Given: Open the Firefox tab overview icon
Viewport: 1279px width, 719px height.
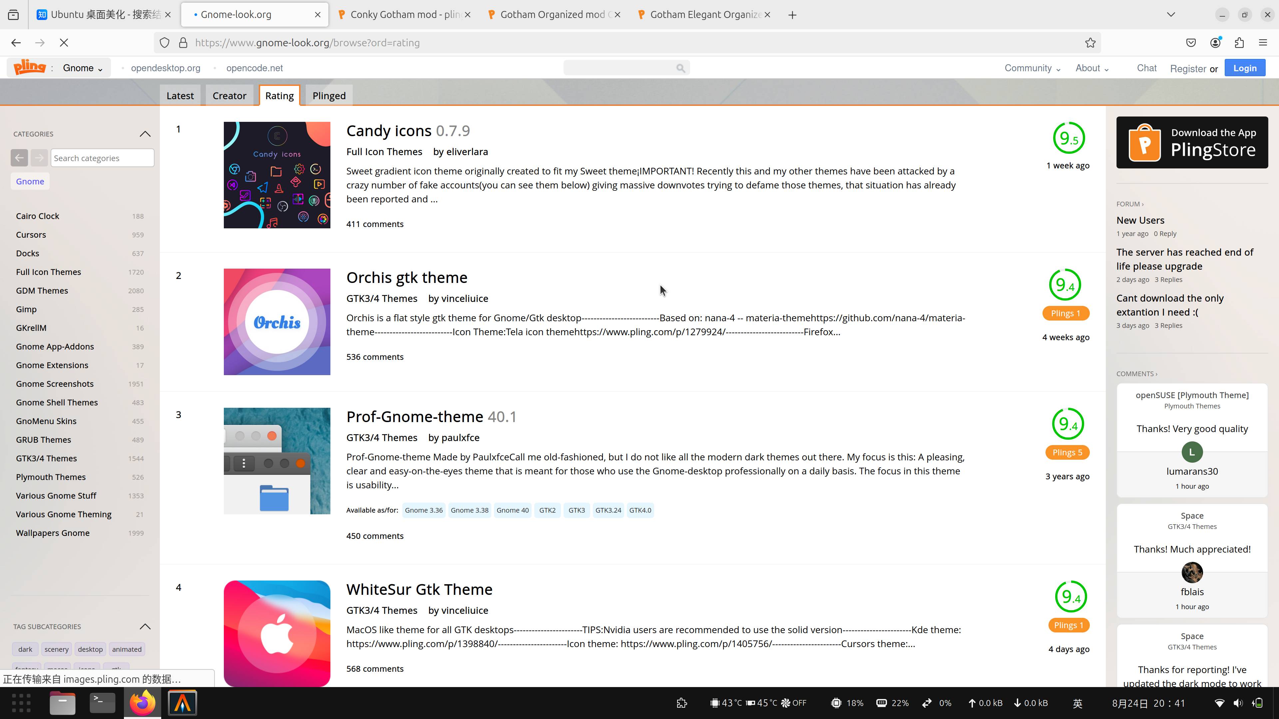Looking at the screenshot, I should tap(13, 15).
